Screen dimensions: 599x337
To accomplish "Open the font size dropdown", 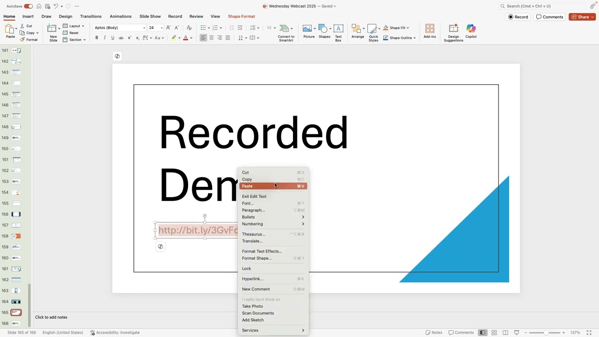I will point(162,28).
